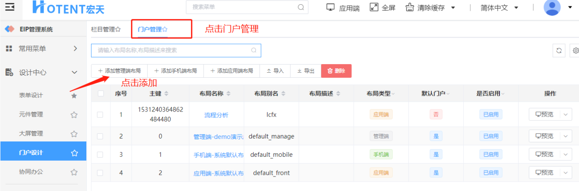Open 简体中文 language dropdown
Screen dimensions: 579x191
click(x=516, y=8)
